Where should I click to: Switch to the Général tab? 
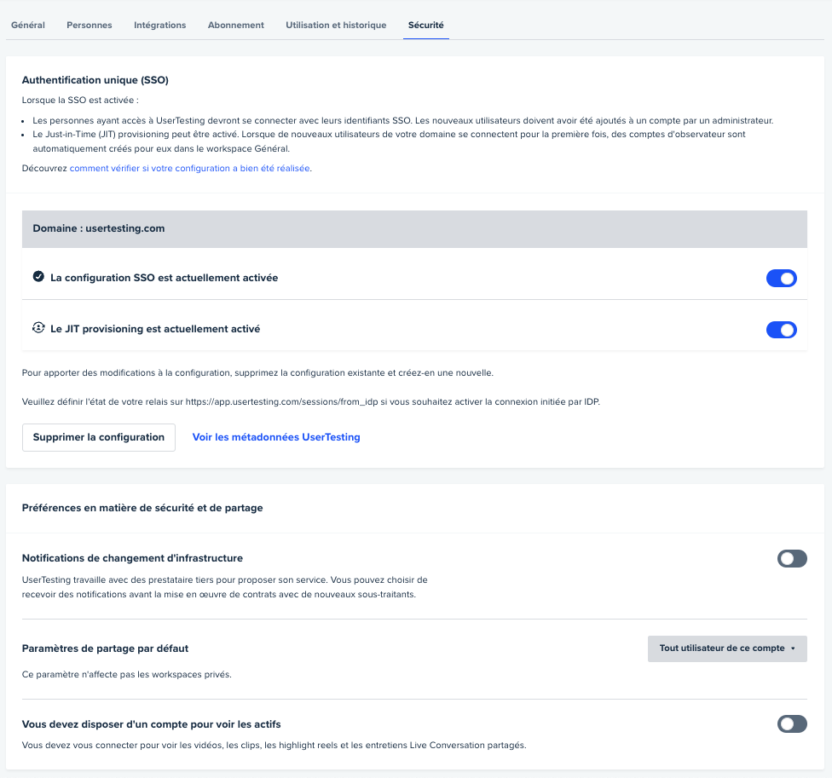(x=28, y=26)
